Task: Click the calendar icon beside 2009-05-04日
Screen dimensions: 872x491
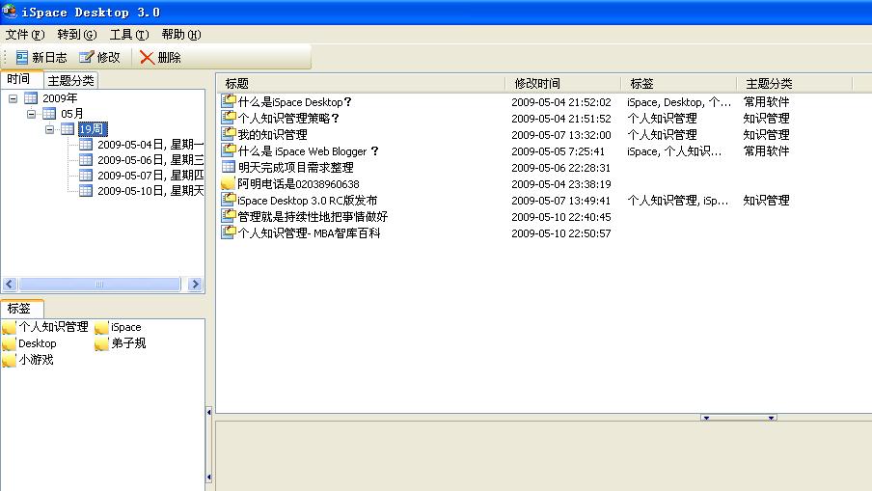Action: click(86, 145)
